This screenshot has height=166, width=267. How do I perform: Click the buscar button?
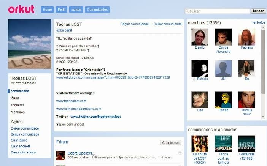coord(258,11)
